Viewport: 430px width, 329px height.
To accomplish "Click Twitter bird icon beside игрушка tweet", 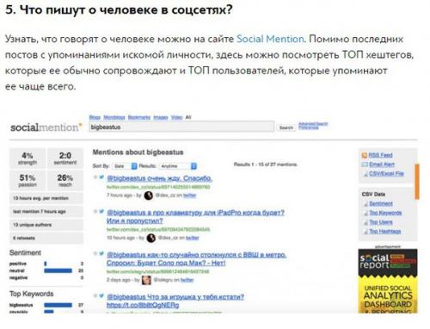I will point(101,295).
